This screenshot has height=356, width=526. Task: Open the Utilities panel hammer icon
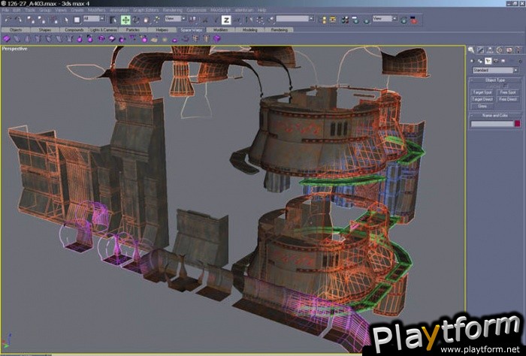click(x=517, y=50)
